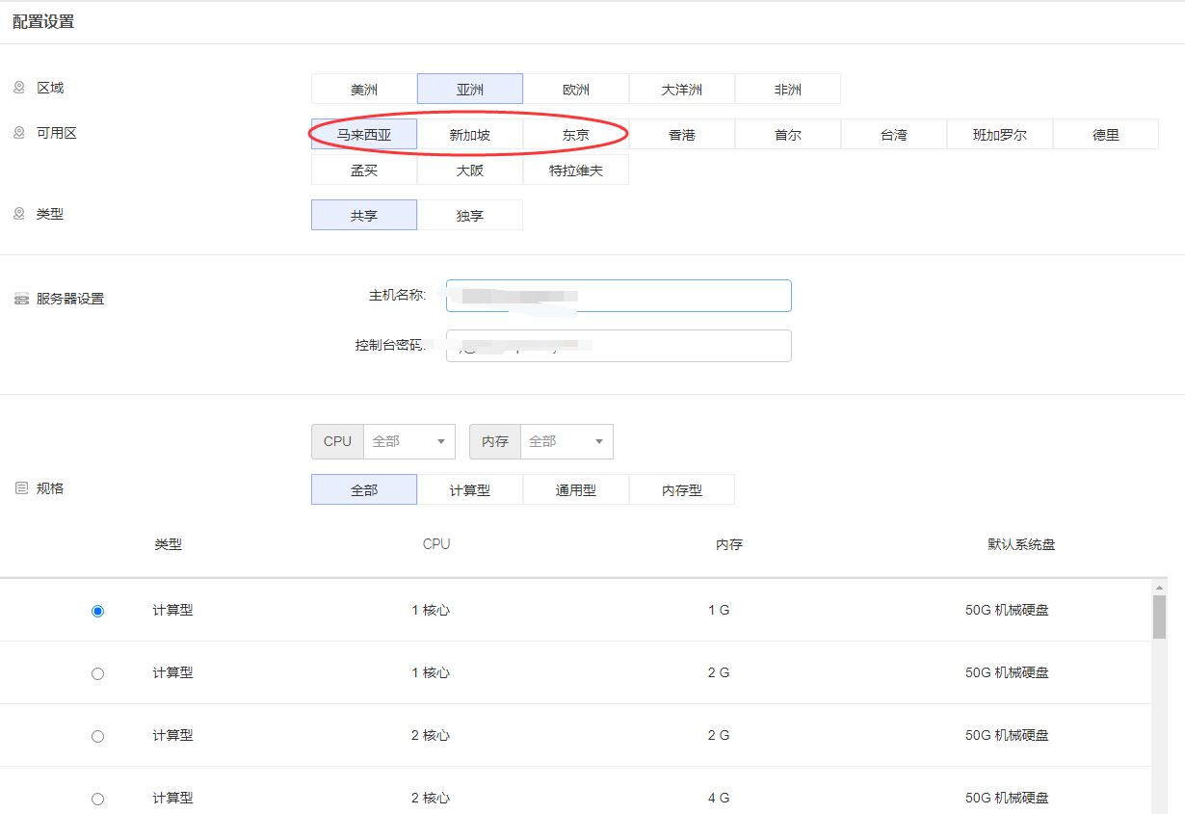
Task: Select the 独享 type option
Action: [470, 215]
